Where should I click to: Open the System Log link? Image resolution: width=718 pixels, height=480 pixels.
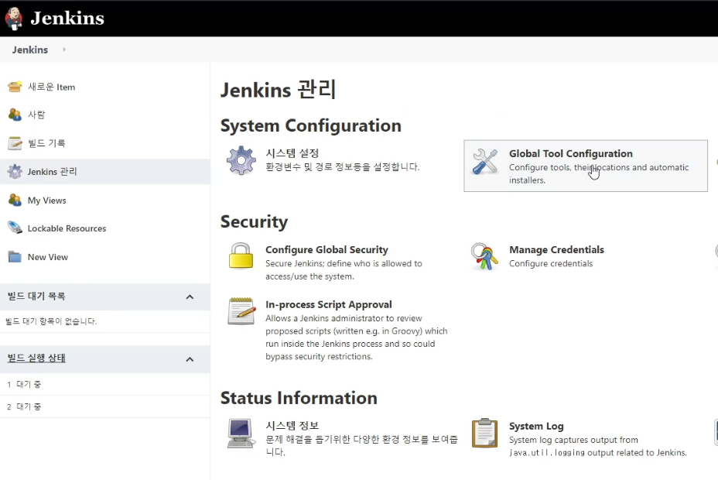pyautogui.click(x=536, y=426)
